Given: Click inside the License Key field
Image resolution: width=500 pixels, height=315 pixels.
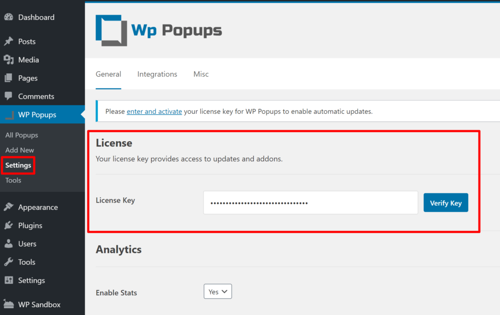Looking at the screenshot, I should coord(311,202).
